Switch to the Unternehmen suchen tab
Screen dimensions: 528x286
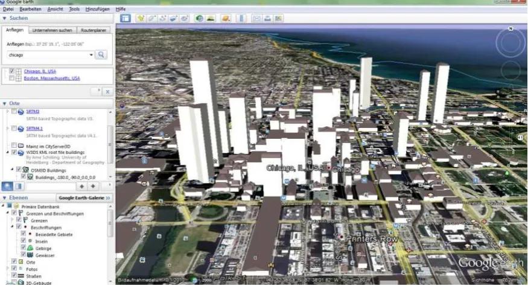pos(52,30)
